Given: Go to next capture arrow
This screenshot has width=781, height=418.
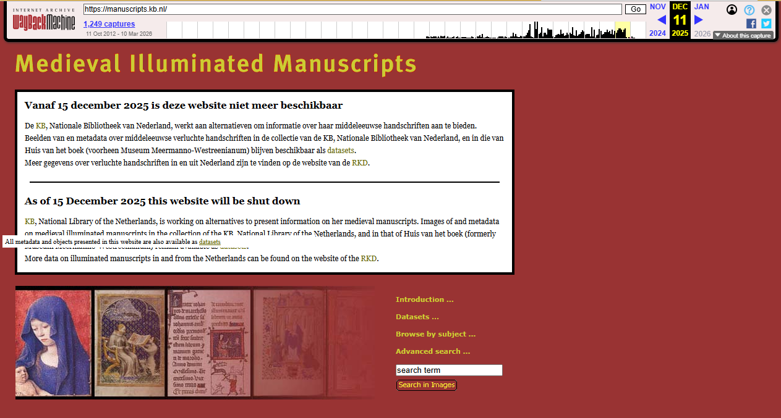Looking at the screenshot, I should [699, 20].
